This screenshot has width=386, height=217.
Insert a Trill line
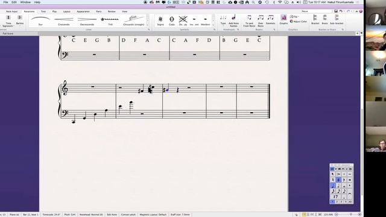tap(110, 20)
